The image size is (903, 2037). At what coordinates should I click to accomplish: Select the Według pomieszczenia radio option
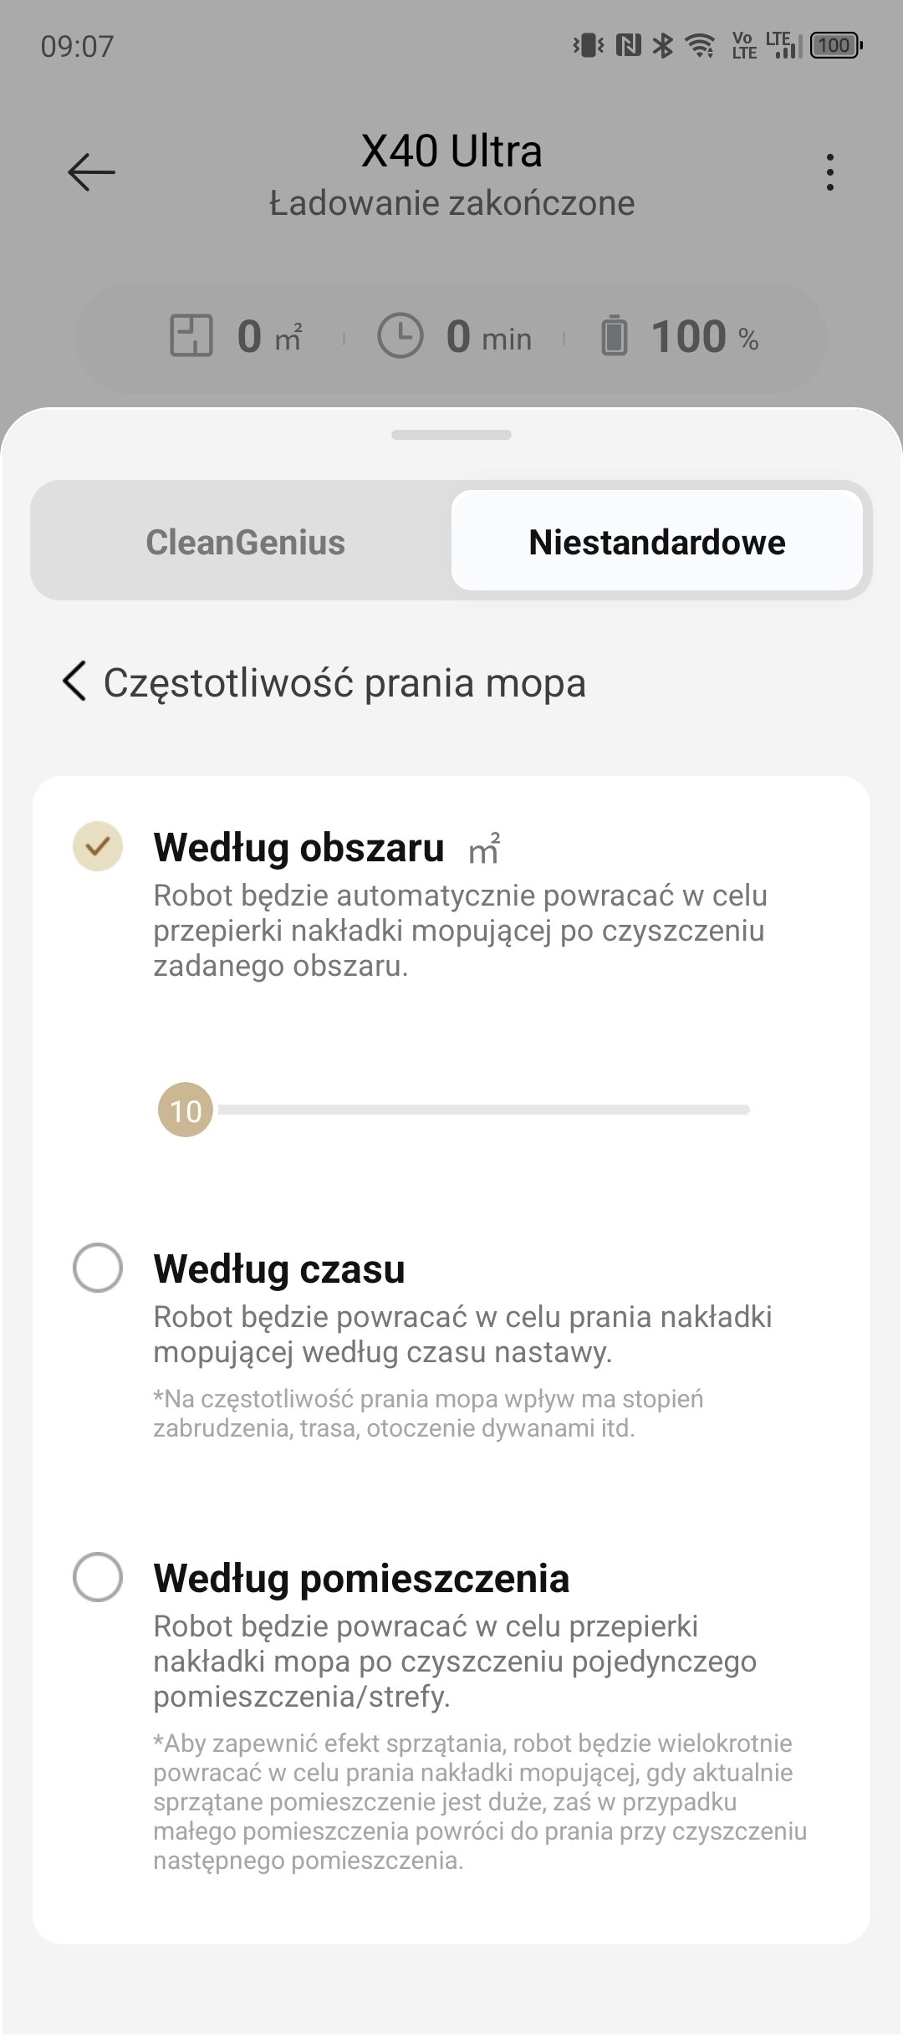[98, 1577]
